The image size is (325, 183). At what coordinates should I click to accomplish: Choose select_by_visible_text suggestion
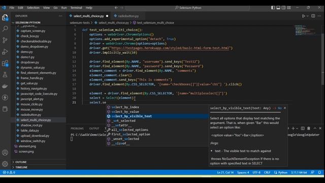coord(157,116)
